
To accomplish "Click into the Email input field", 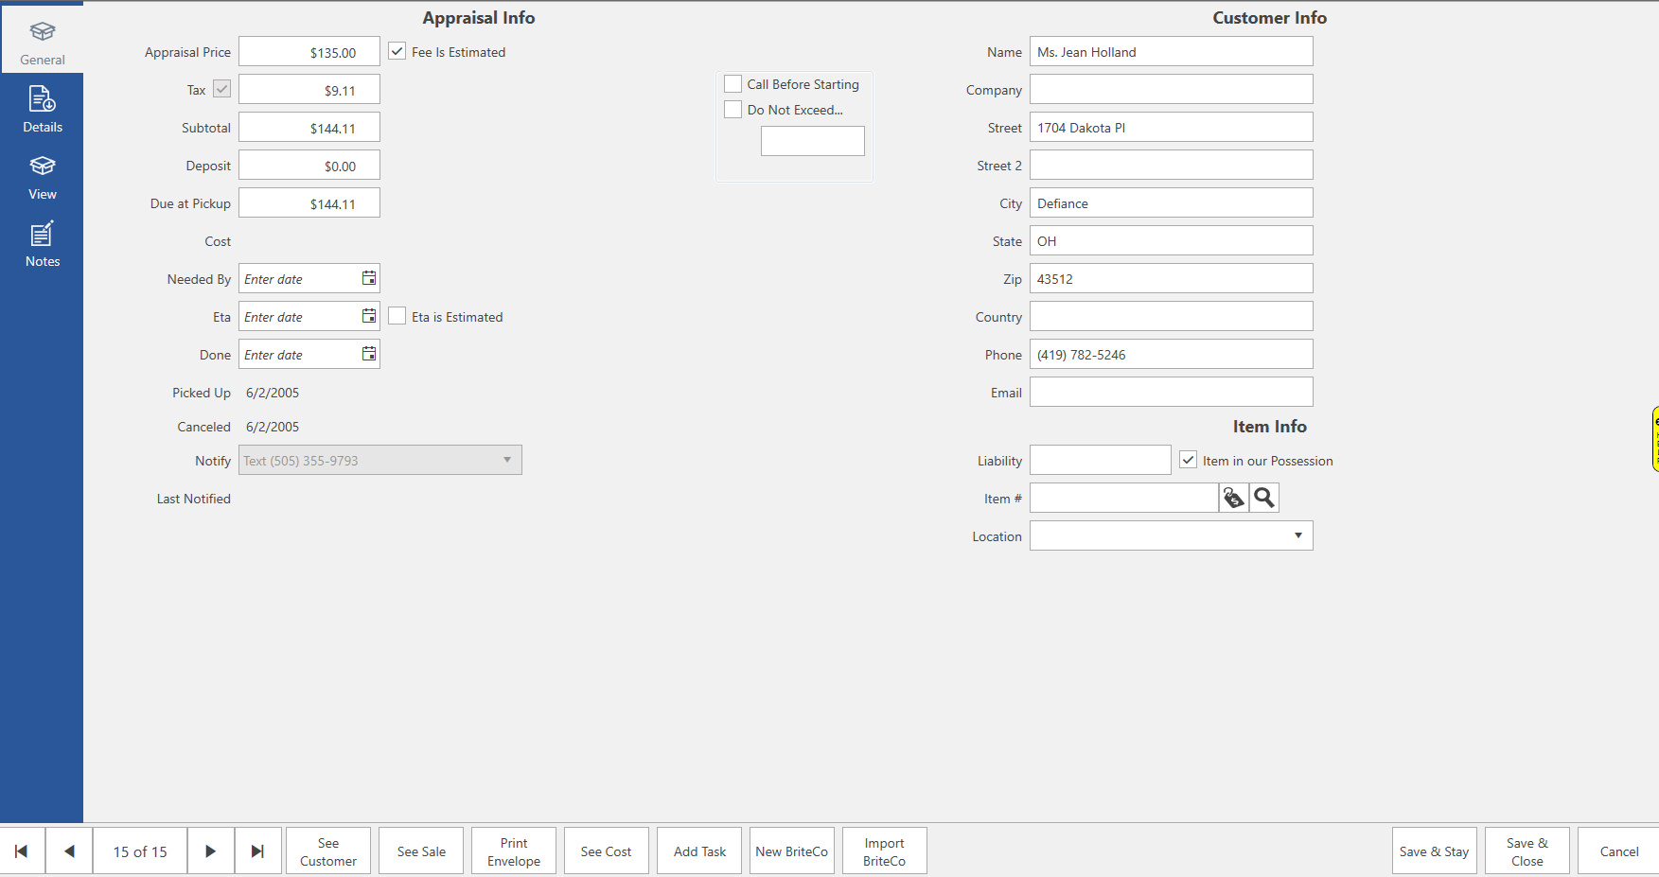I will [1171, 392].
